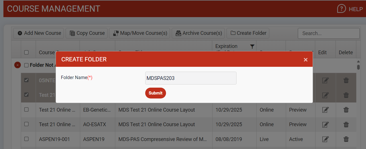Open the Help icon
The image size is (366, 149).
pos(341,9)
